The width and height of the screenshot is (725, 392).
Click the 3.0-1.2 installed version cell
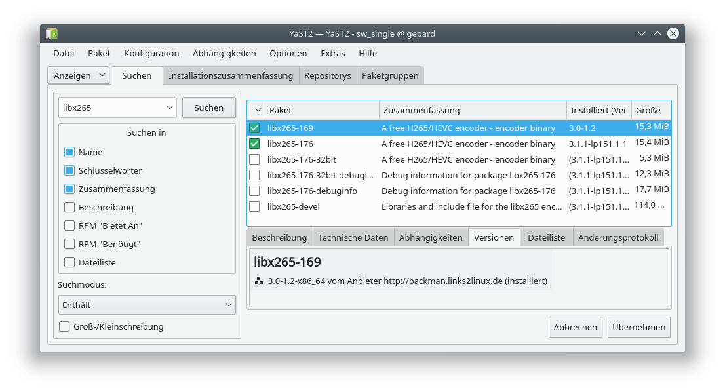click(582, 128)
